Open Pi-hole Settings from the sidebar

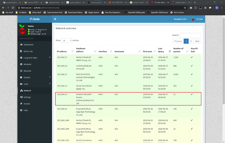click(x=27, y=97)
